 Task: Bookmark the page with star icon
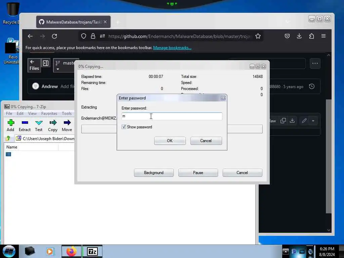tap(258, 36)
